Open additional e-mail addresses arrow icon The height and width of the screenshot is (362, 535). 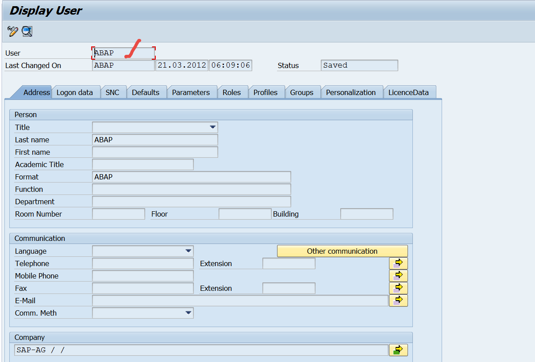click(x=398, y=300)
